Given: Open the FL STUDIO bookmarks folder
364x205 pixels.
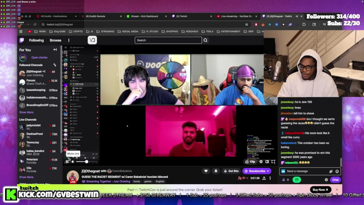Looking at the screenshot, I should [x=150, y=31].
